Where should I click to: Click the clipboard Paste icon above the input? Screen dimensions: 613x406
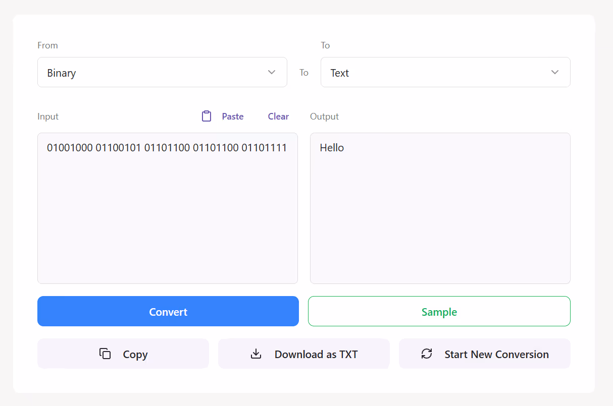point(207,116)
